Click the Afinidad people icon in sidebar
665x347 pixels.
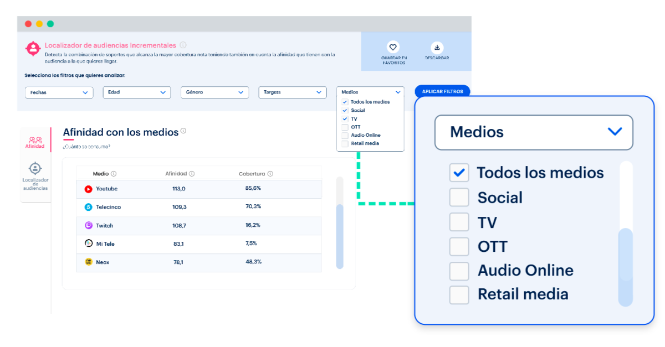(35, 139)
